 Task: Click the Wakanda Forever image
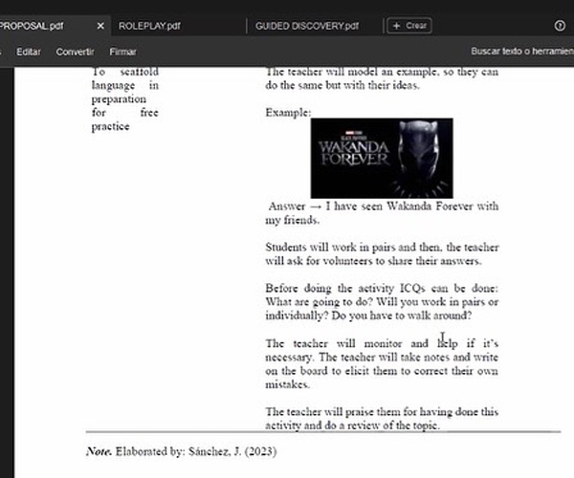coord(382,158)
